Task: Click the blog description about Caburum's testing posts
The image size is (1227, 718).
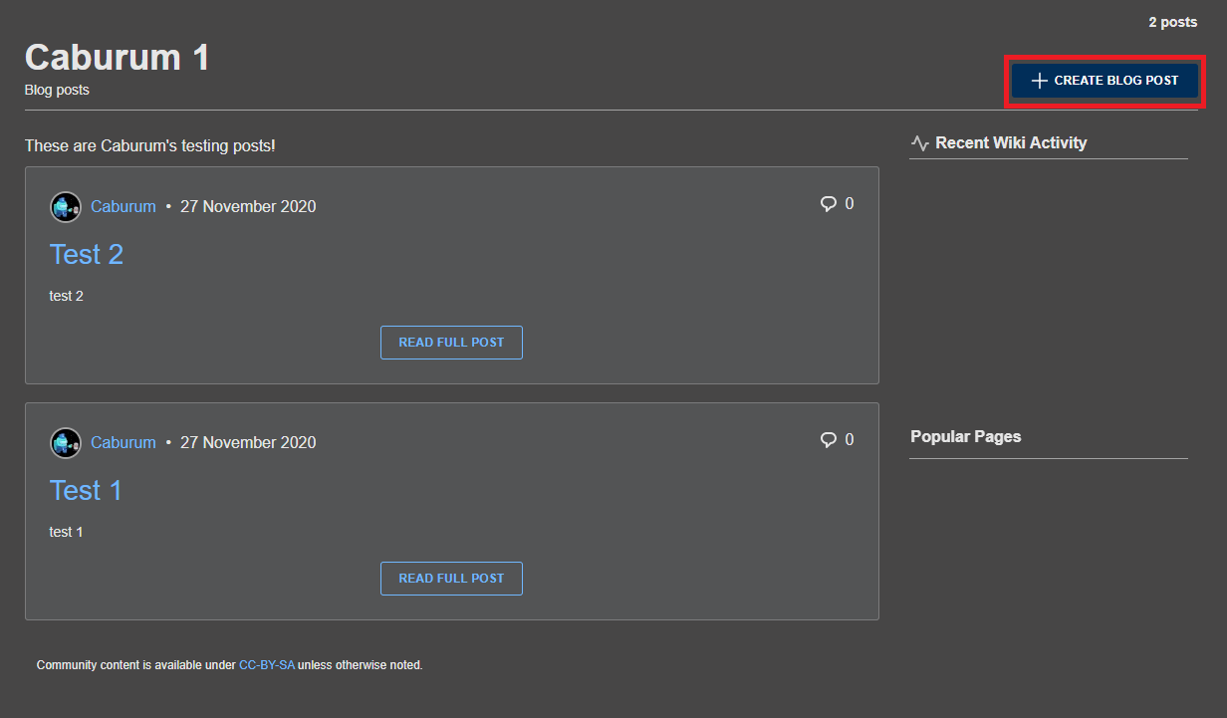Action: 150,145
